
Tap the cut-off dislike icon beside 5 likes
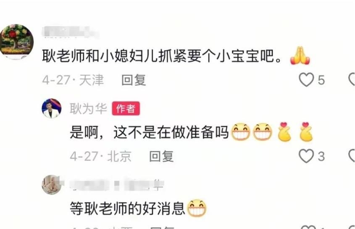tap(352, 79)
